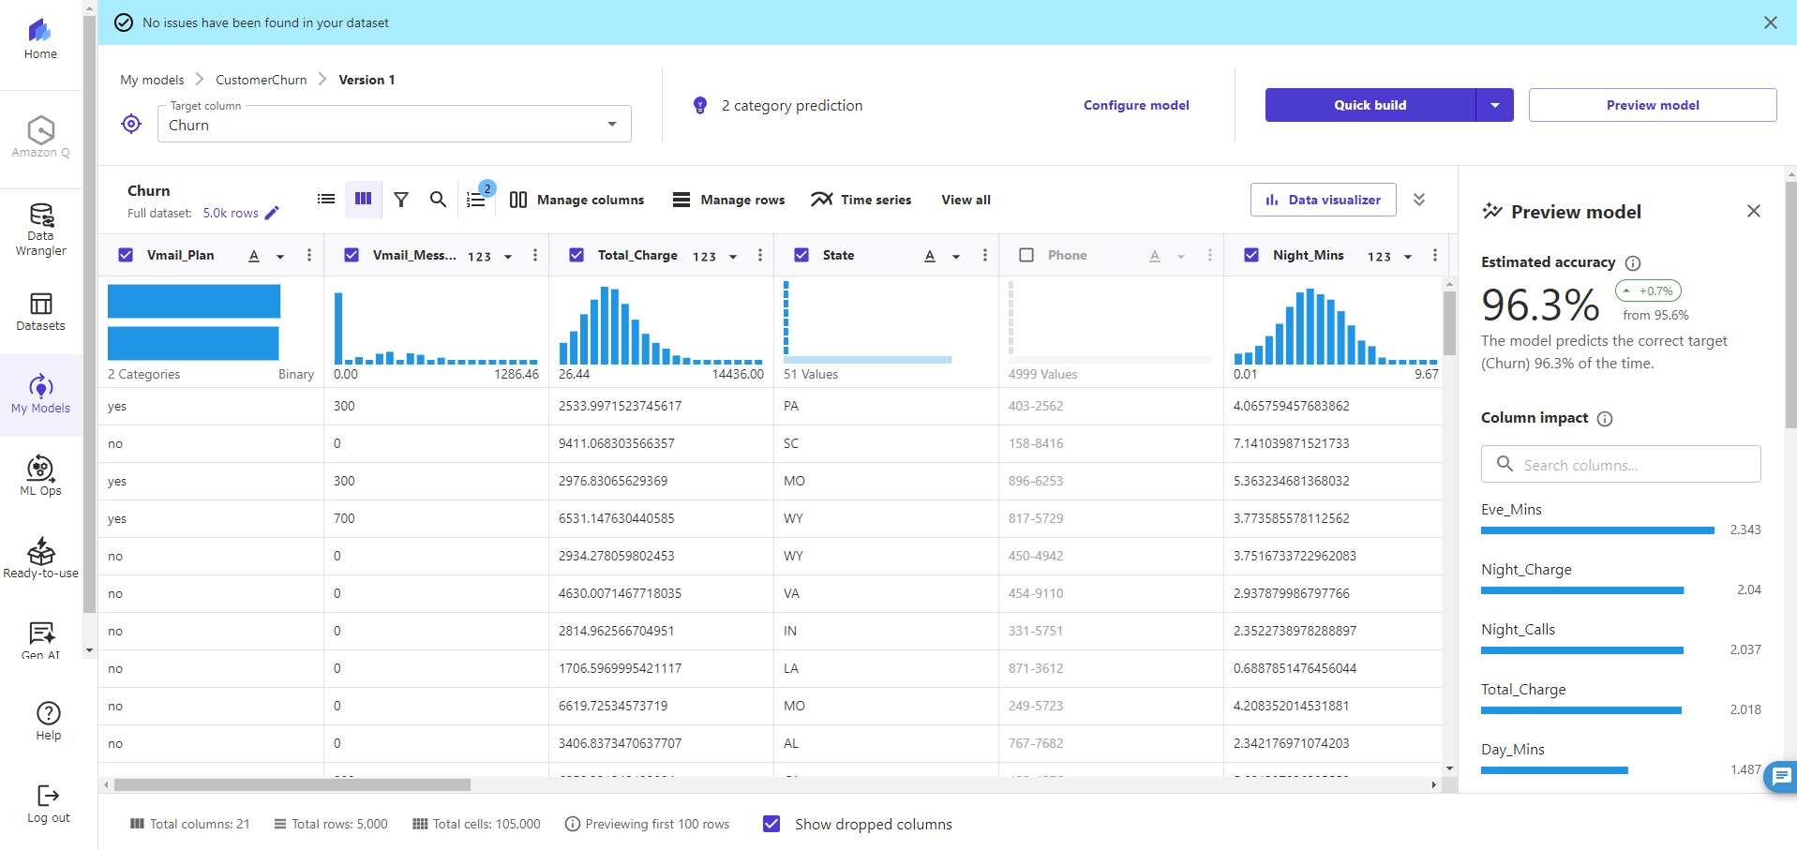Uncheck the Total_Charge column checkbox
The image size is (1797, 850).
[577, 255]
